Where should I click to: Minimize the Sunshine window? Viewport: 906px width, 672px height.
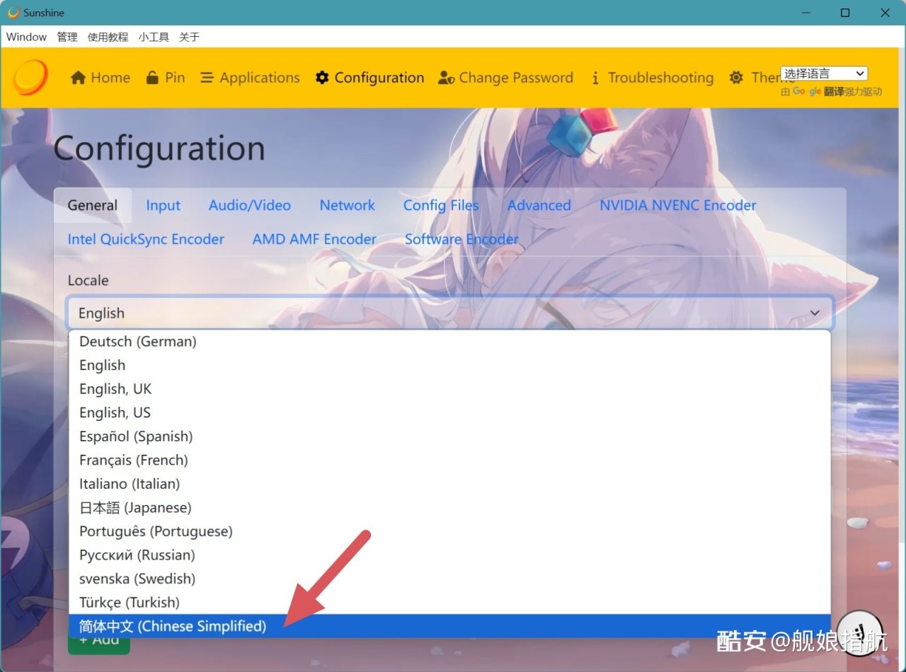click(x=805, y=13)
